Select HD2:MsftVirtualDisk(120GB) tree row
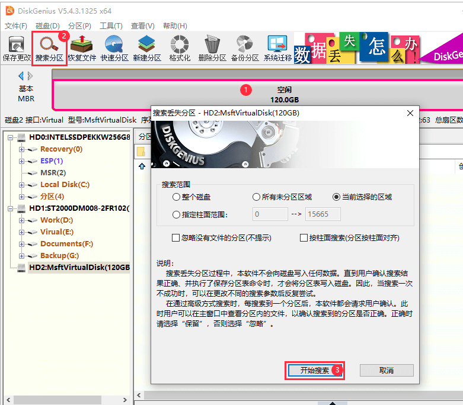 (79, 267)
